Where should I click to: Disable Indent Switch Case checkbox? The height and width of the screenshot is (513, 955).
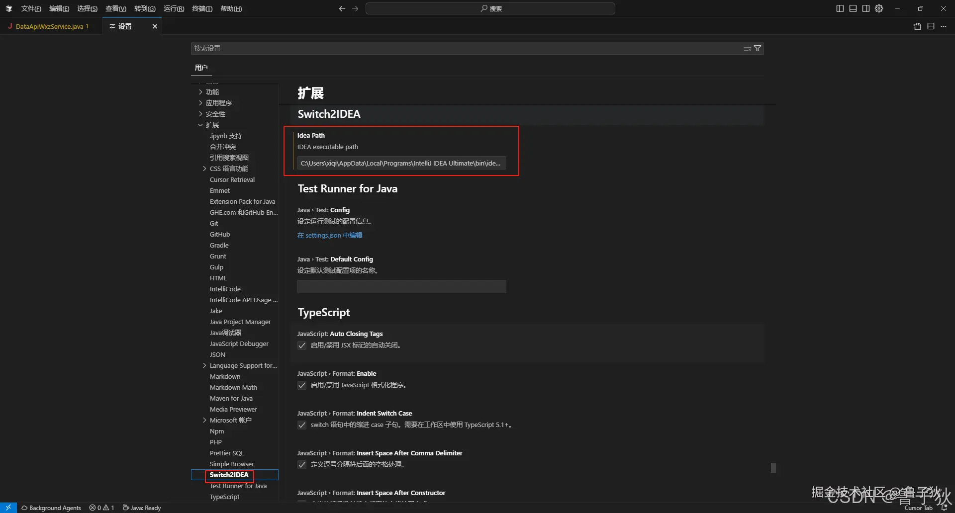click(302, 425)
